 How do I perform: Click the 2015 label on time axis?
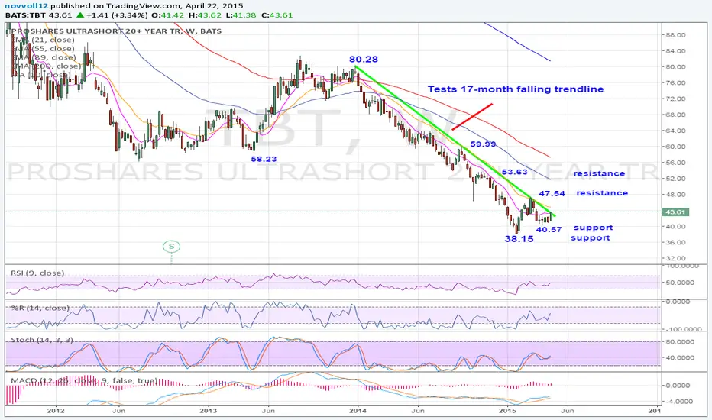click(x=508, y=411)
